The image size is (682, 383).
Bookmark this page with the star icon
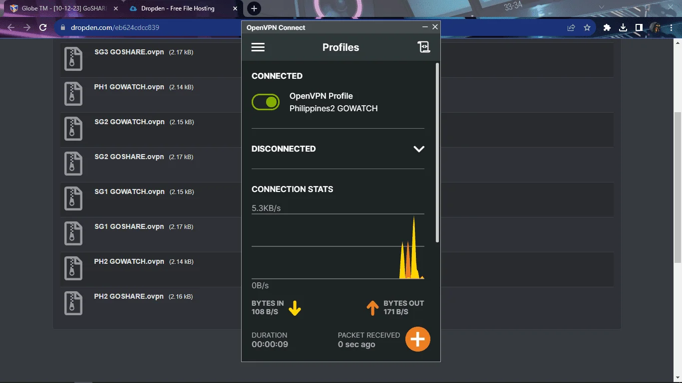coord(587,28)
